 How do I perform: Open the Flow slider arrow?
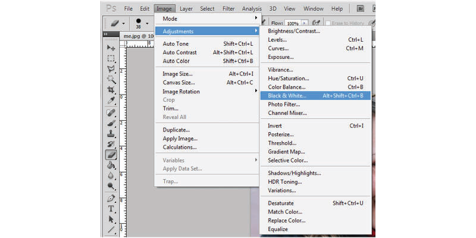(305, 23)
